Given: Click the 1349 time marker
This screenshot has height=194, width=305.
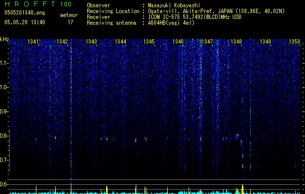Looking at the screenshot, I should (x=265, y=42).
